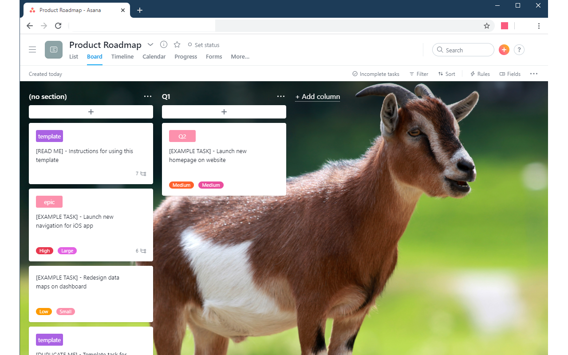
Task: Show project info circle icon
Action: point(164,44)
